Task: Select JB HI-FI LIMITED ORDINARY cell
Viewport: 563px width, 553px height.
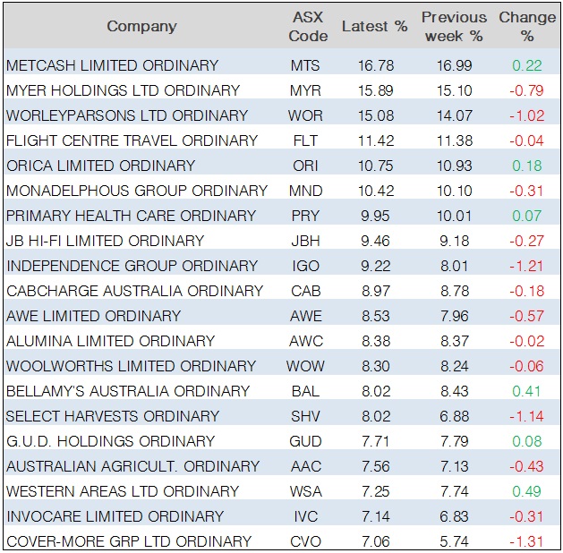Action: 105,241
